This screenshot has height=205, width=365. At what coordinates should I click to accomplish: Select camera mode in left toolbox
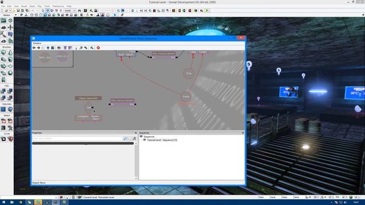click(3, 20)
